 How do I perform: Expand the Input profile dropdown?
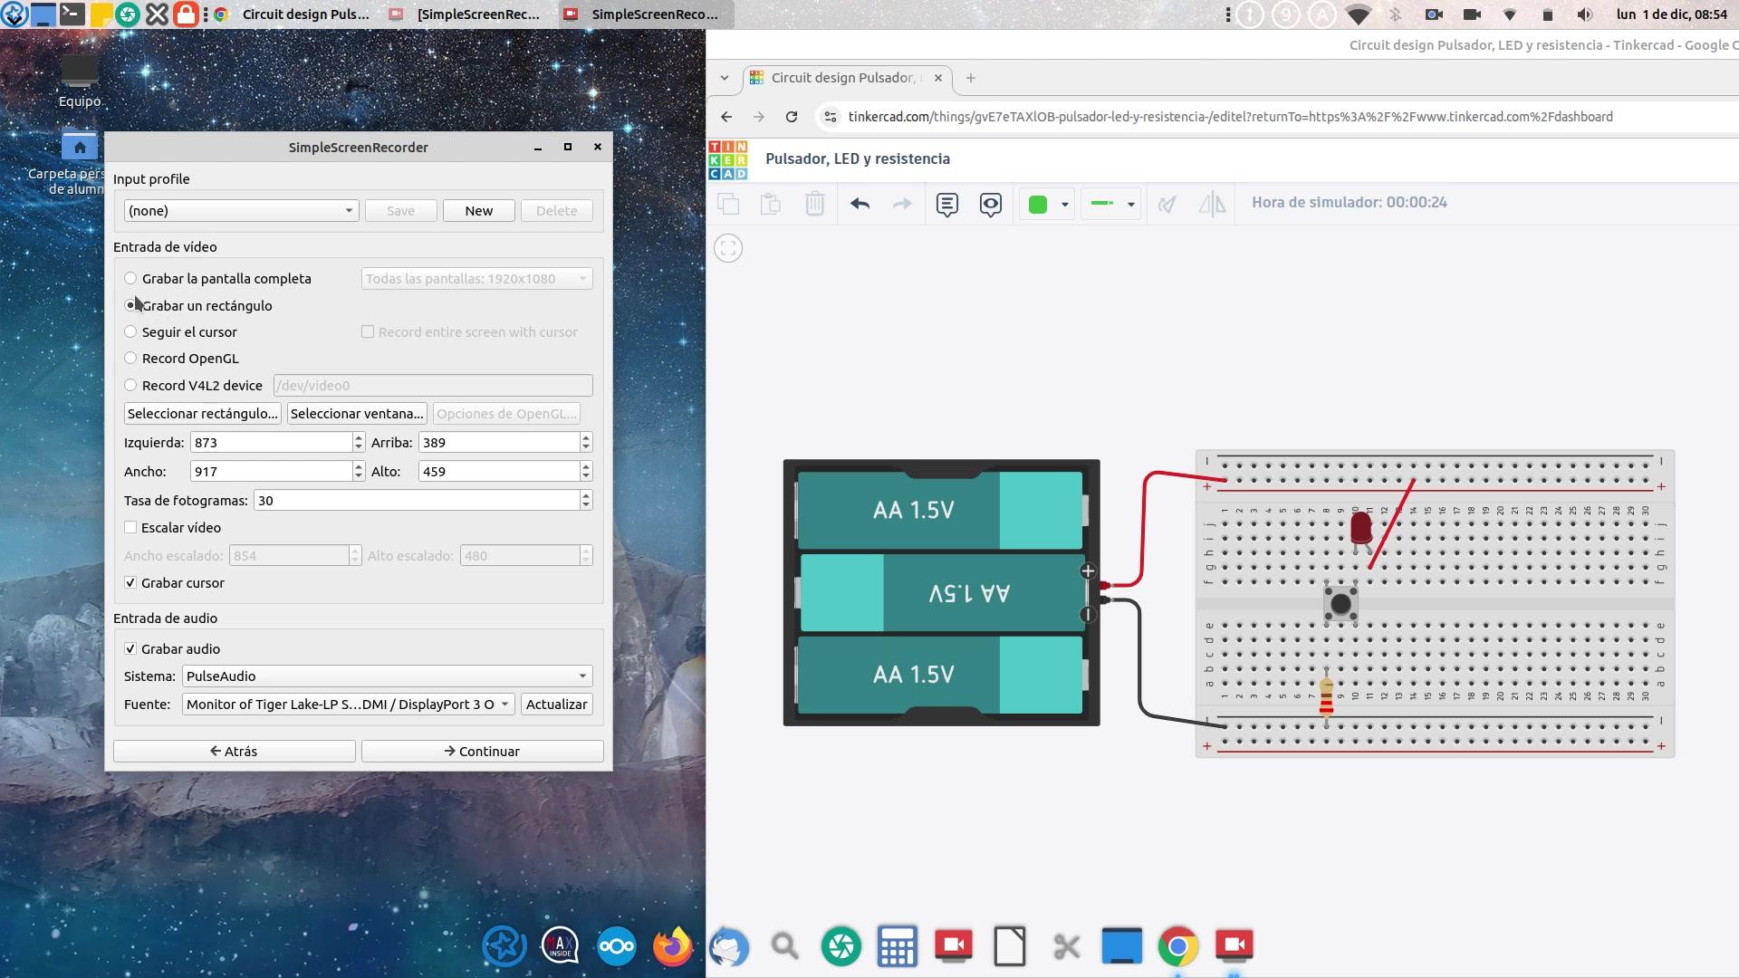(241, 211)
